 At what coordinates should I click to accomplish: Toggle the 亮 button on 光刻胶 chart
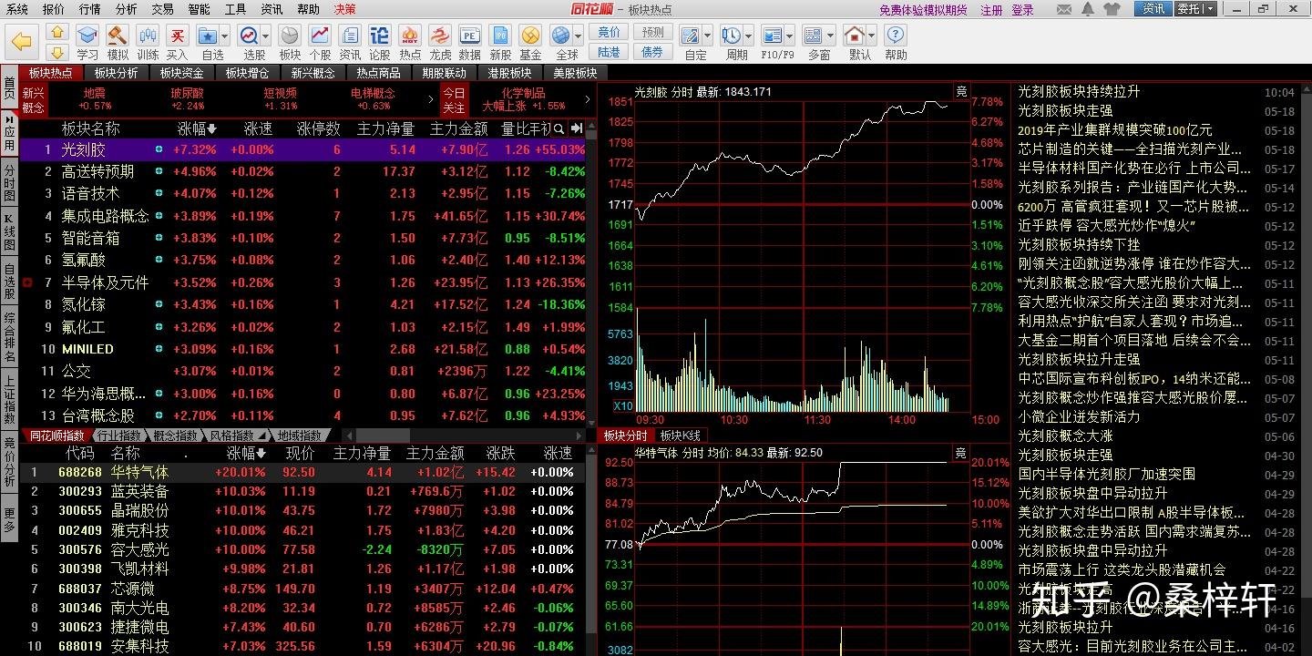click(x=960, y=91)
